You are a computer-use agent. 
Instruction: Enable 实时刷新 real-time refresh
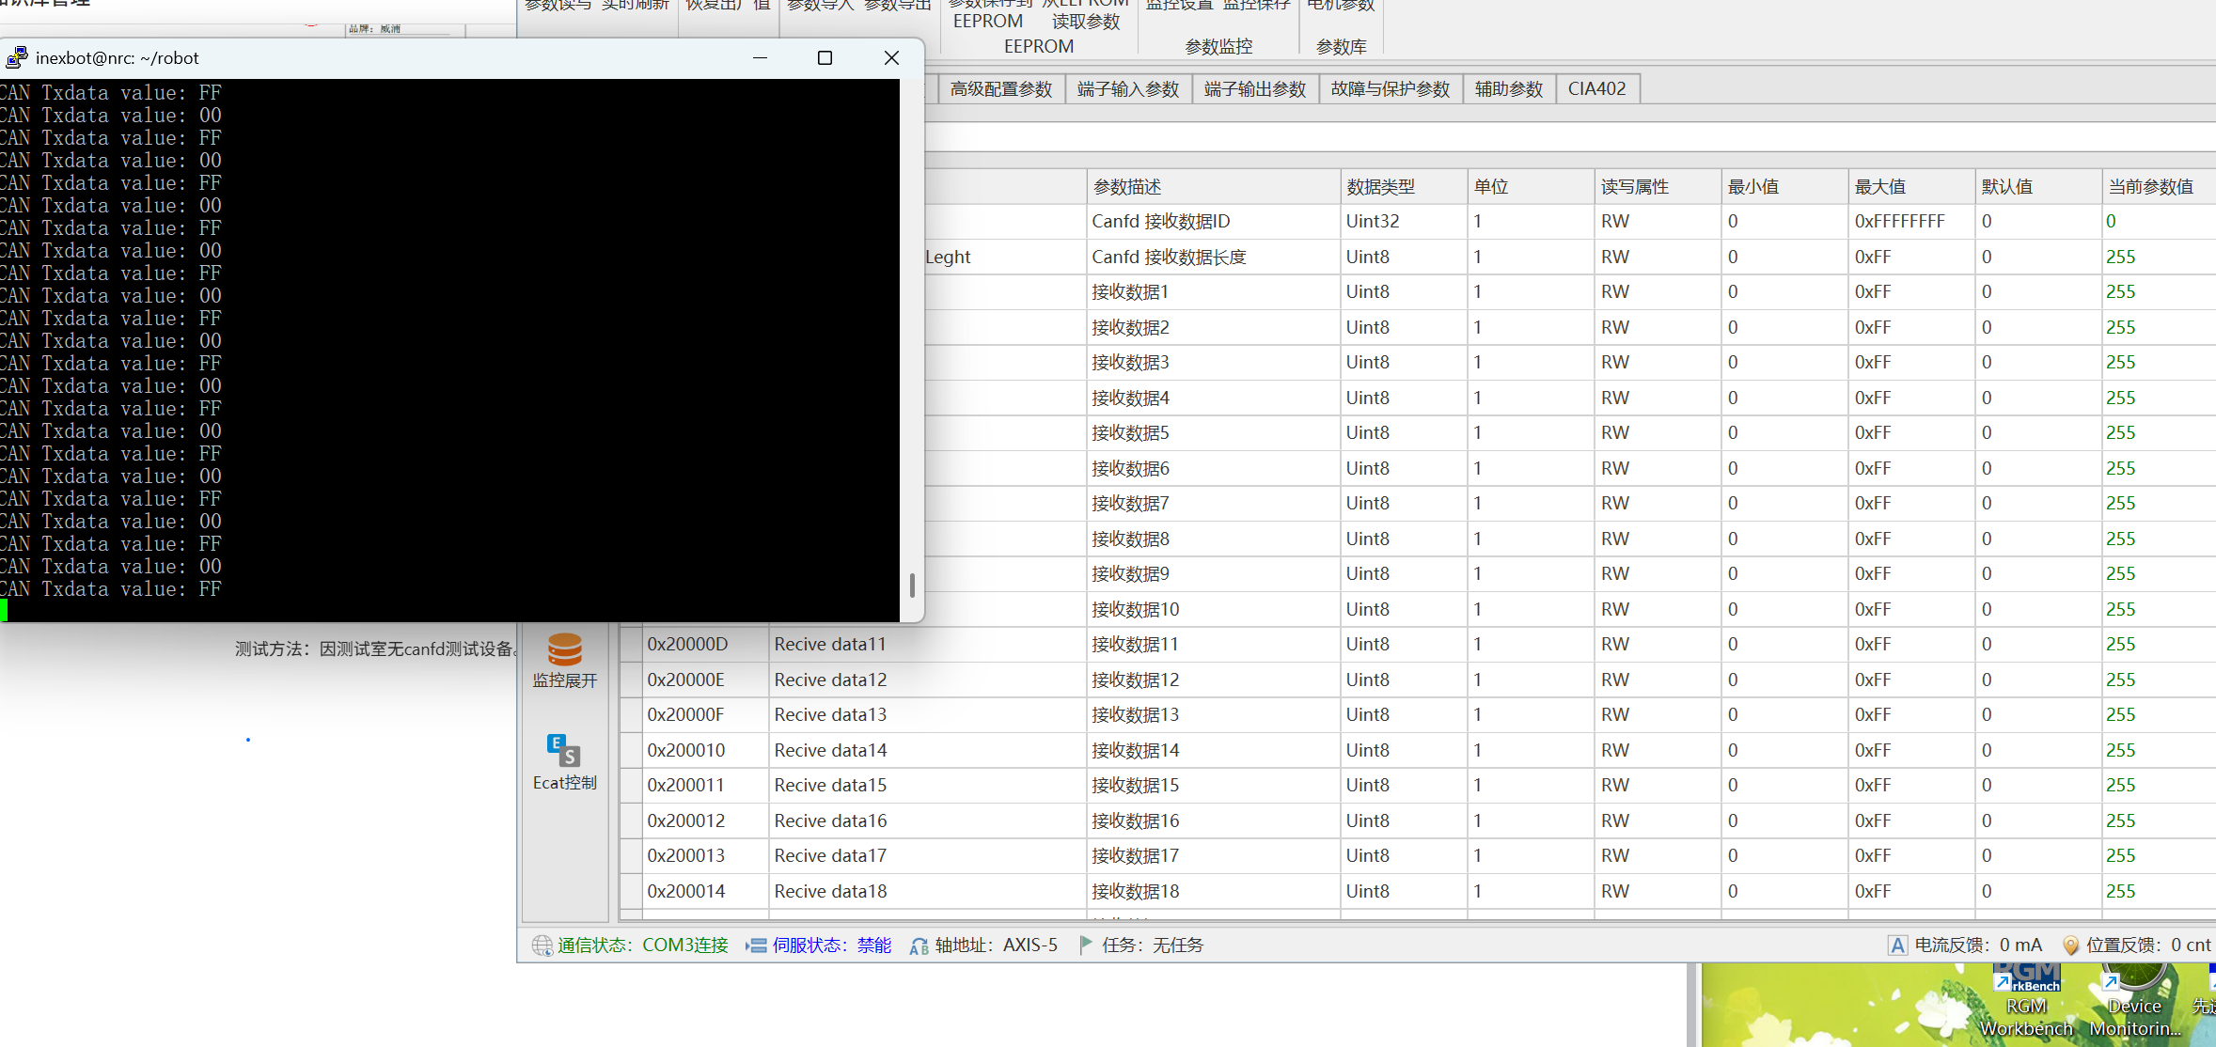point(634,5)
